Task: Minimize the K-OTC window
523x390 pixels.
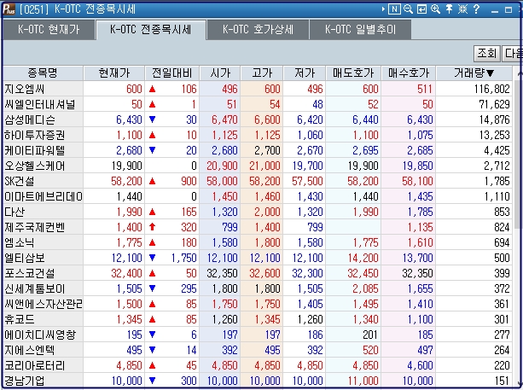Action: click(x=495, y=10)
